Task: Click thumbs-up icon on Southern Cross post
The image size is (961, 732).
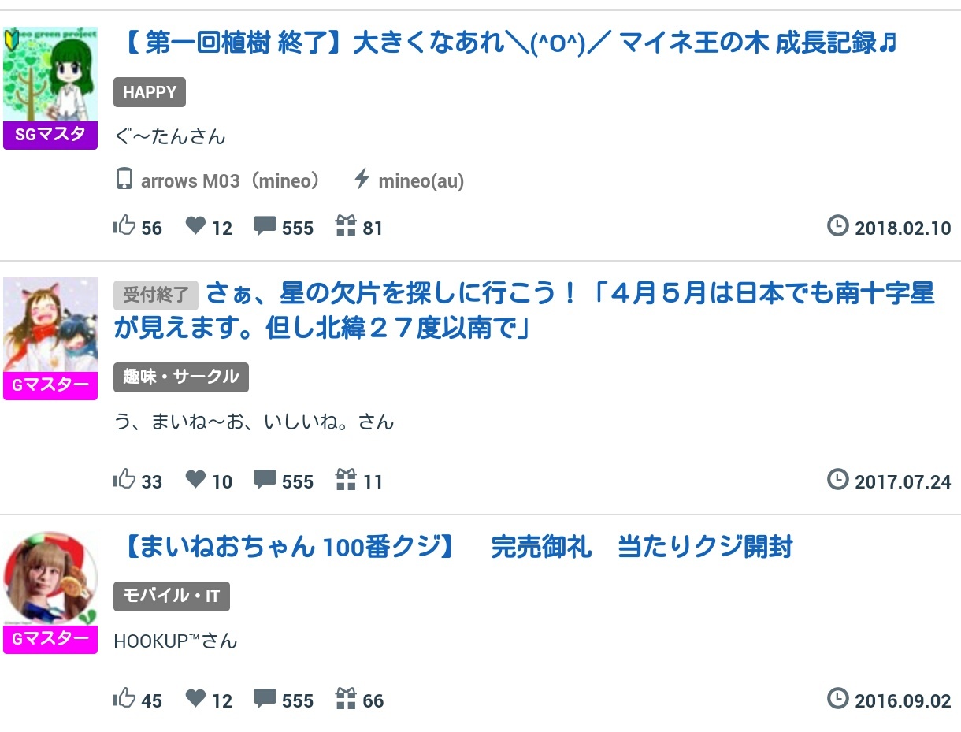Action: pos(124,479)
